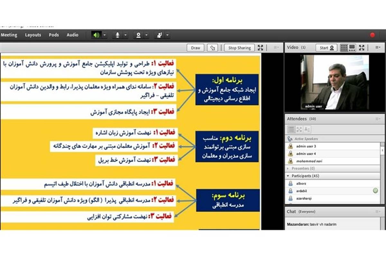Toggle the webcam button in top toolbar
The image size is (386, 257).
139,35
